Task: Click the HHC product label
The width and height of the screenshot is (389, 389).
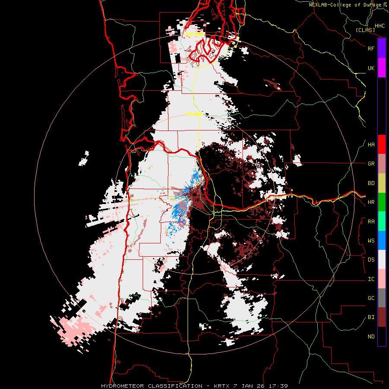Action: click(x=380, y=26)
